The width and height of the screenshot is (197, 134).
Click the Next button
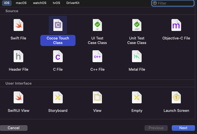point(183,128)
